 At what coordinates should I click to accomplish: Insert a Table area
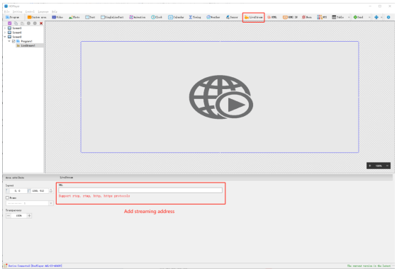point(337,17)
